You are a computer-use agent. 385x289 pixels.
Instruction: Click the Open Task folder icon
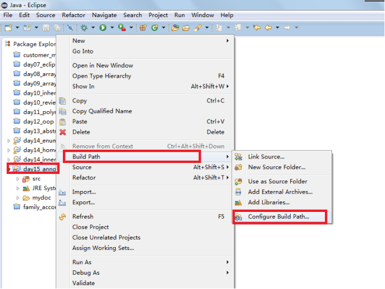(186, 28)
